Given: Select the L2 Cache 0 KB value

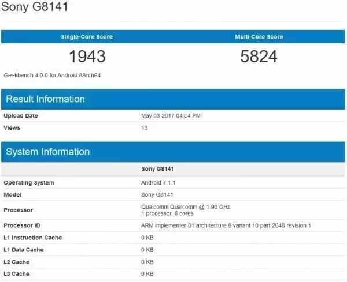Looking at the screenshot, I should tap(147, 262).
